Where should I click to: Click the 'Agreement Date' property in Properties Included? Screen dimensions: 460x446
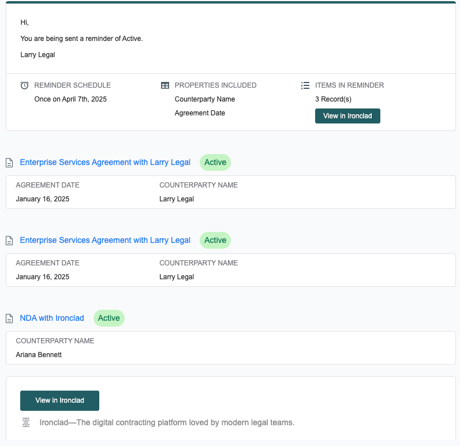tap(200, 113)
